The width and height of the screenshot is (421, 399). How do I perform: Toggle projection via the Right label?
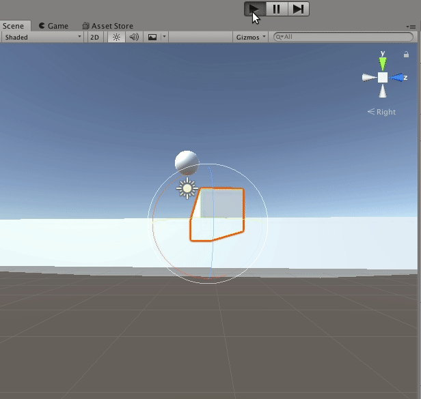coord(381,112)
